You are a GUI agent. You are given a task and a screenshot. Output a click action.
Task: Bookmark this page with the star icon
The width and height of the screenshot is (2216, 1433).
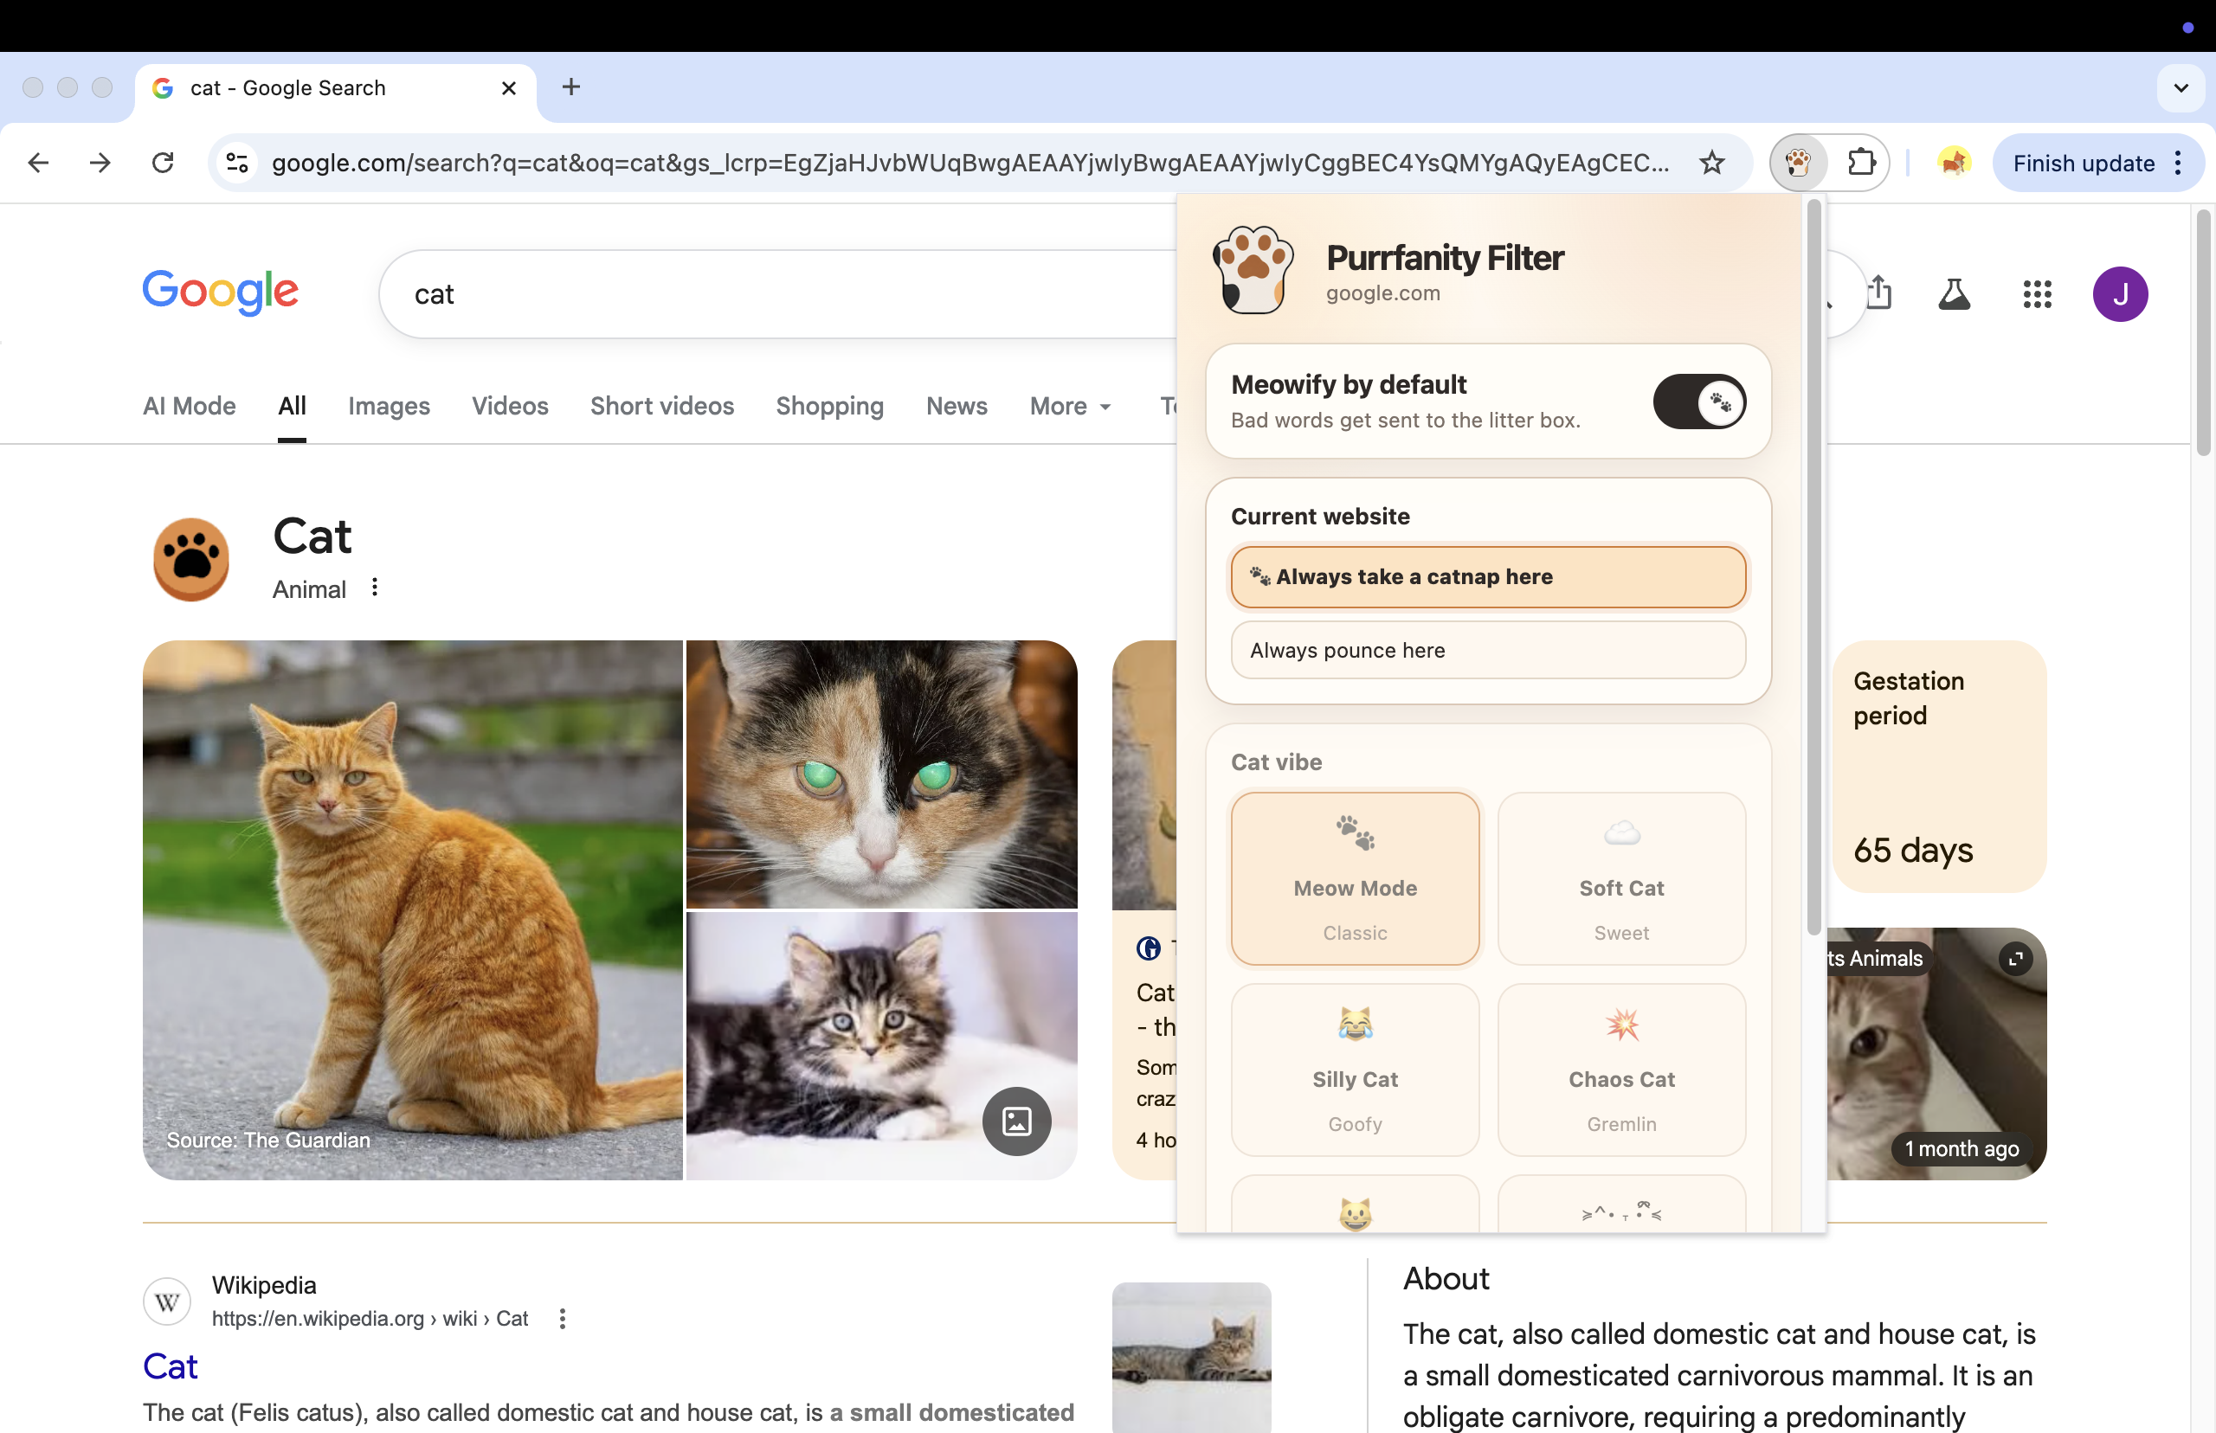pos(1711,163)
